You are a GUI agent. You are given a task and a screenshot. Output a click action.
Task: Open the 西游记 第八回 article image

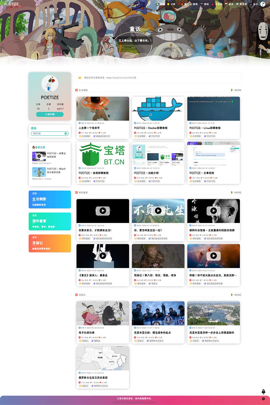pyautogui.click(x=158, y=256)
